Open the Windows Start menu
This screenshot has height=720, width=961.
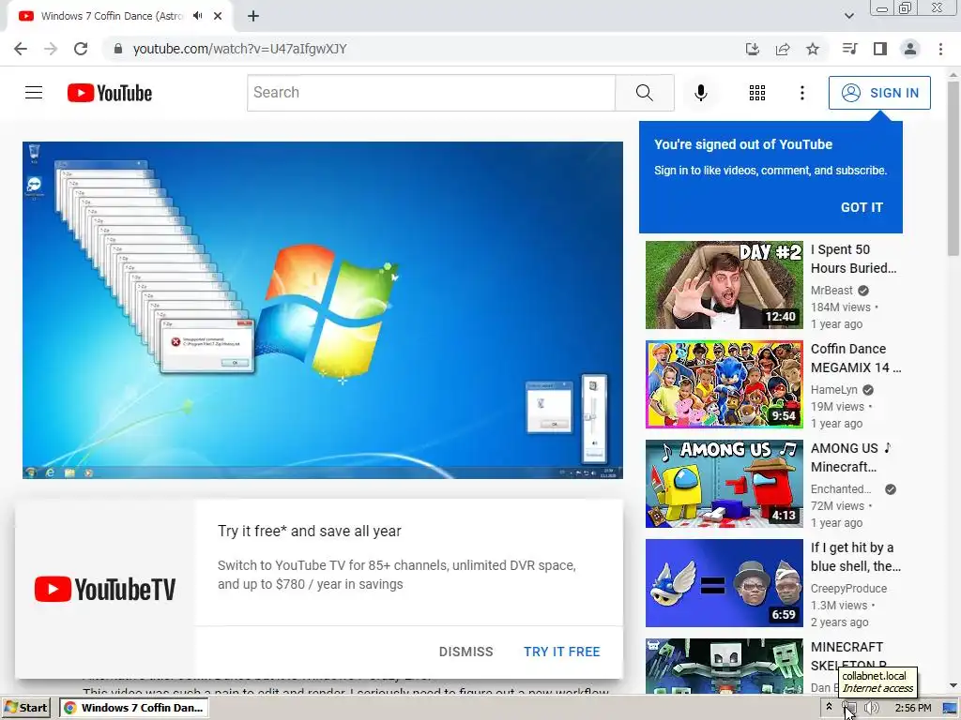click(25, 708)
